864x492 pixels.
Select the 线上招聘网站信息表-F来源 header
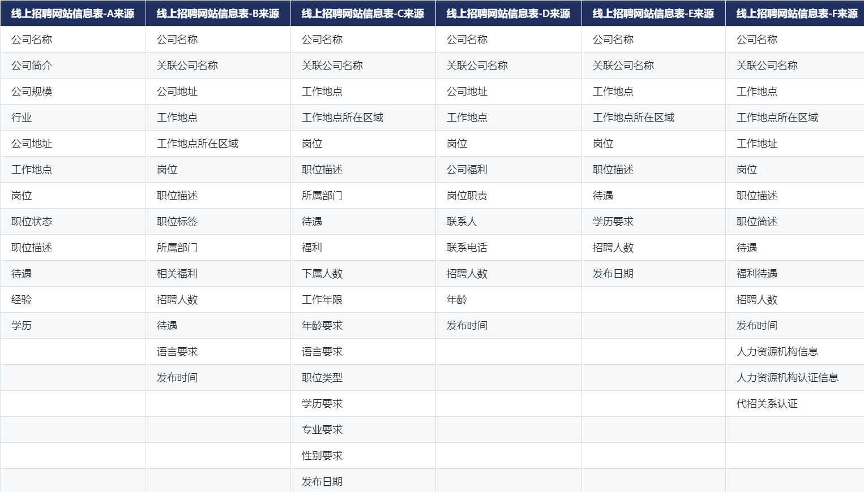(x=795, y=13)
